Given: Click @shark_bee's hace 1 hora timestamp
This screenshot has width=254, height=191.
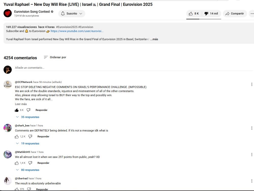Looking at the screenshot, I should coord(37,125).
